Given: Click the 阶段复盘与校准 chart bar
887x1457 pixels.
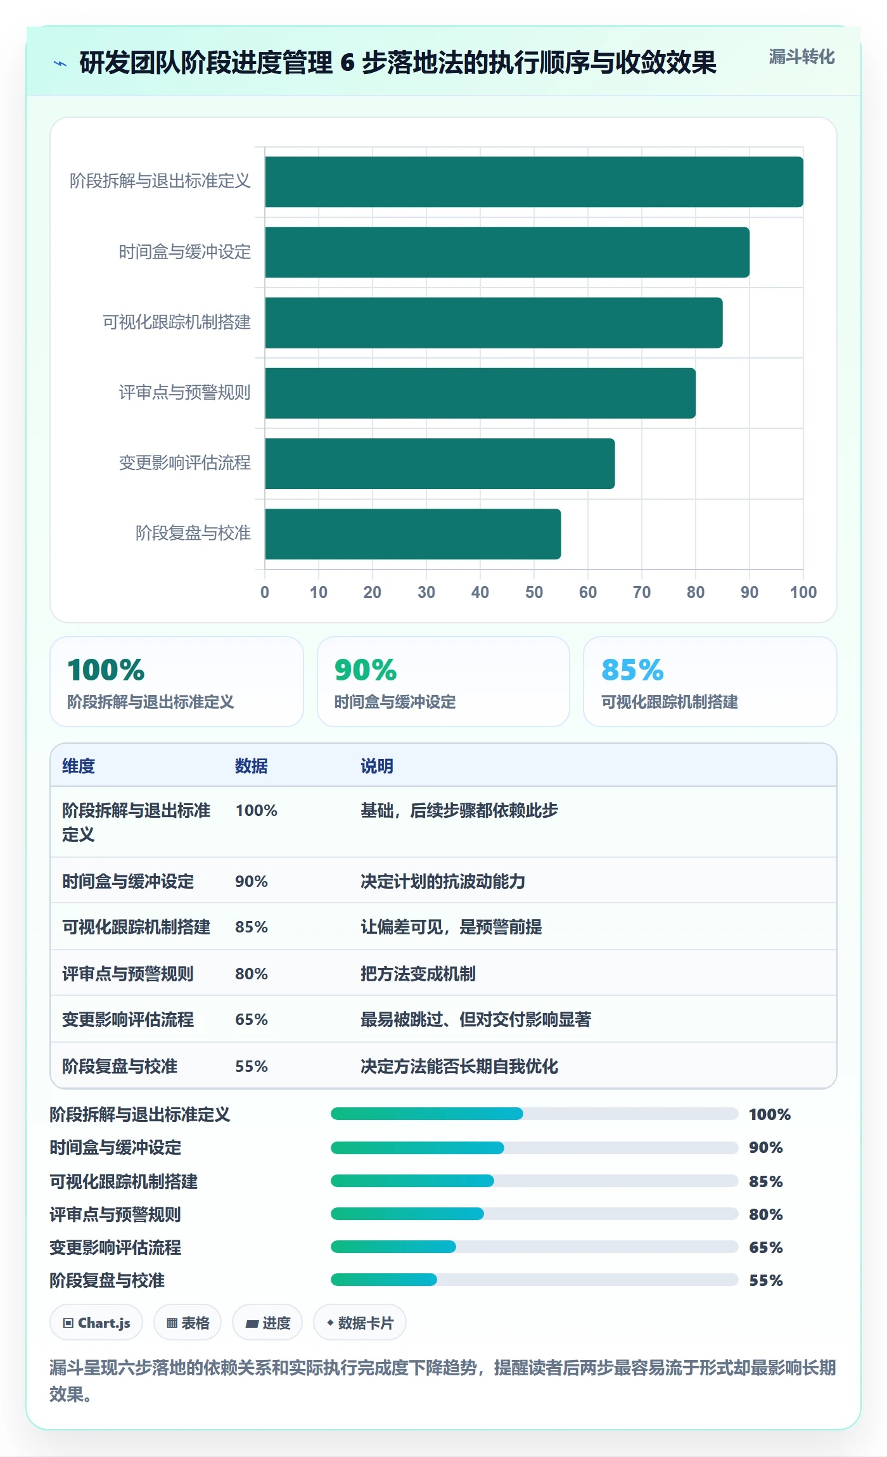Looking at the screenshot, I should point(413,534).
